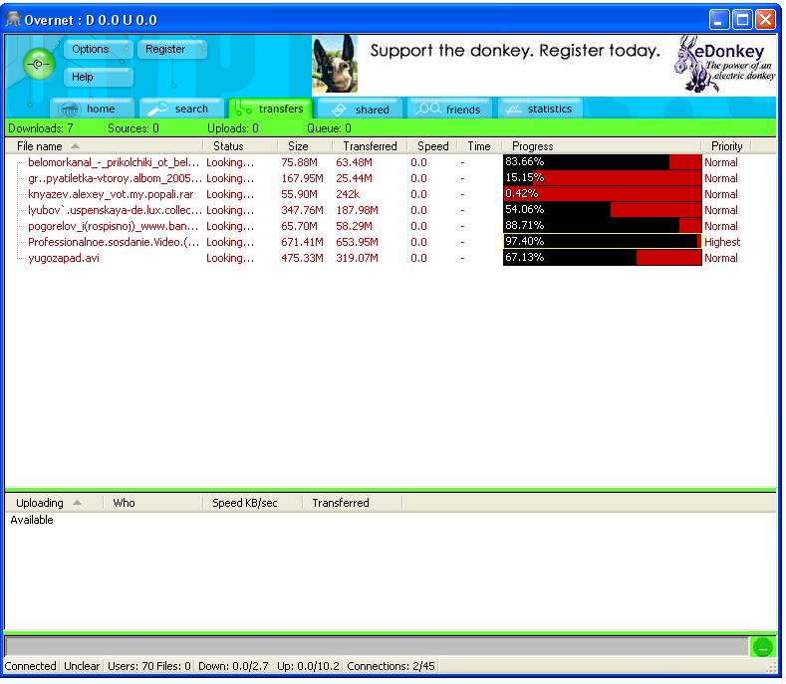786x684 pixels.
Task: Click the 83.66% progress bar
Action: coord(602,162)
